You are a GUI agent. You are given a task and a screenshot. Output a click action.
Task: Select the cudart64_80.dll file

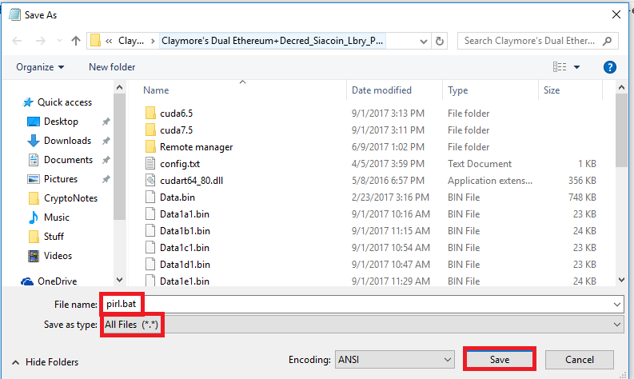coord(191,181)
